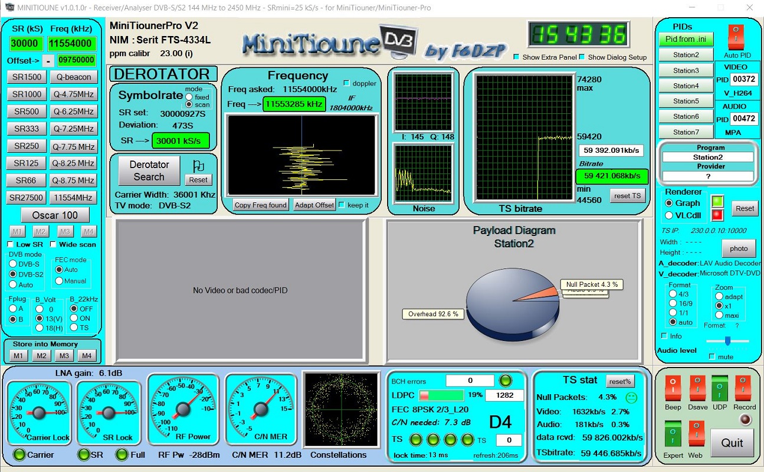Toggle the green UDP switch

(720, 389)
